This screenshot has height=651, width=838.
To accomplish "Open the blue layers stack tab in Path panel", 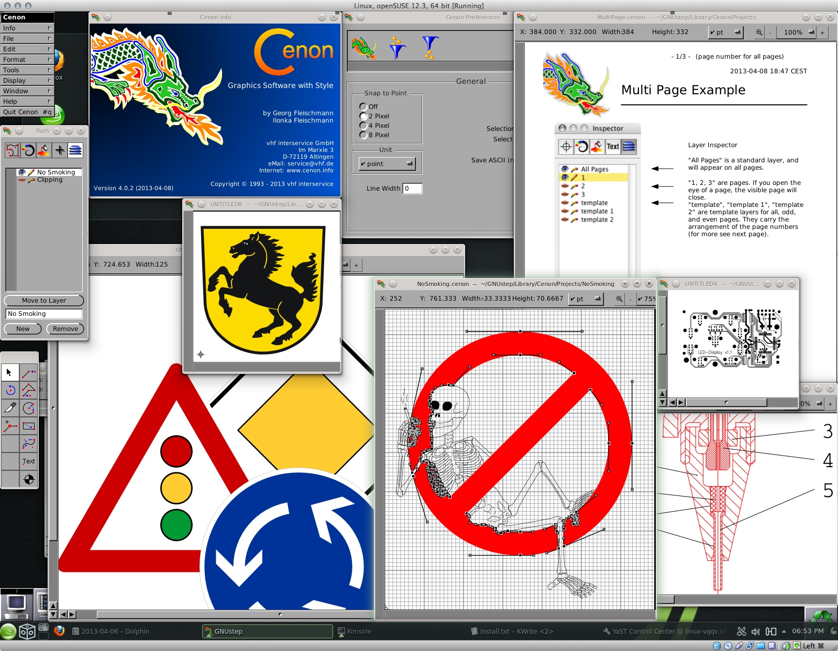I will point(75,151).
